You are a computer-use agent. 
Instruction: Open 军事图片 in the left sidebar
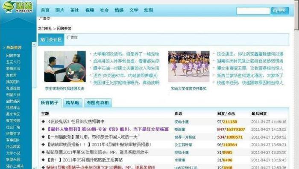13,140
